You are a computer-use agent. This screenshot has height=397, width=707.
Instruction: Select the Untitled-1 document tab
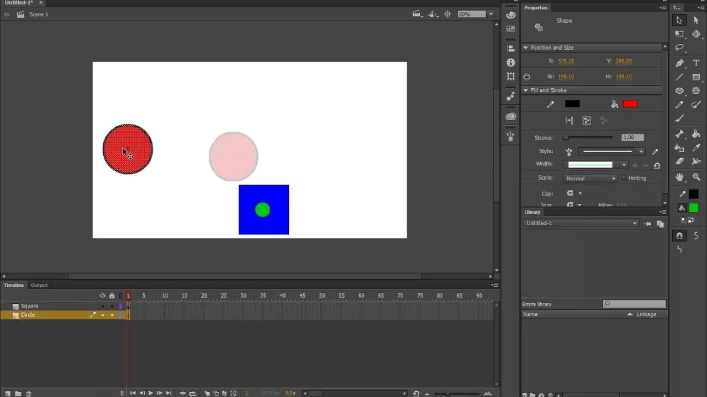point(19,3)
